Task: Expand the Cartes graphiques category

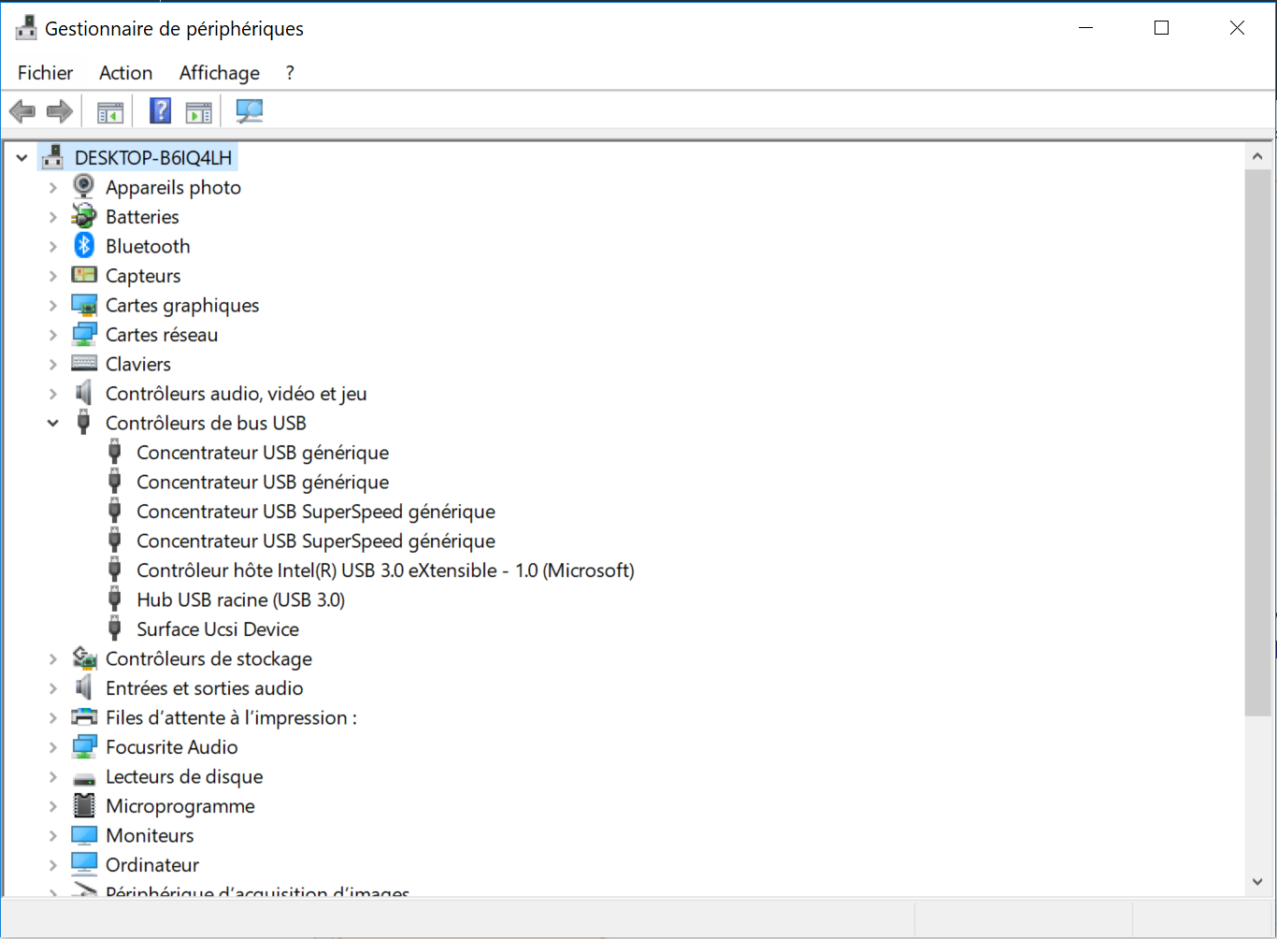Action: click(53, 306)
